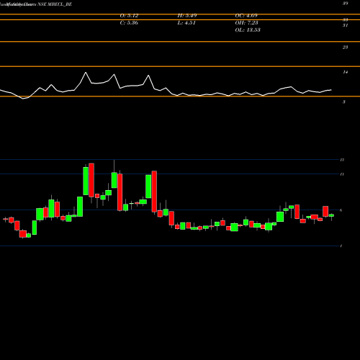Click the OH: 7.23 reading
Image resolution: width=360 pixels, height=360 pixels.
[246, 23]
